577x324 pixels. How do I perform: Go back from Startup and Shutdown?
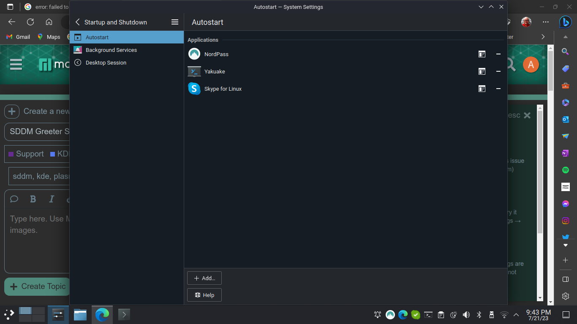tap(77, 22)
